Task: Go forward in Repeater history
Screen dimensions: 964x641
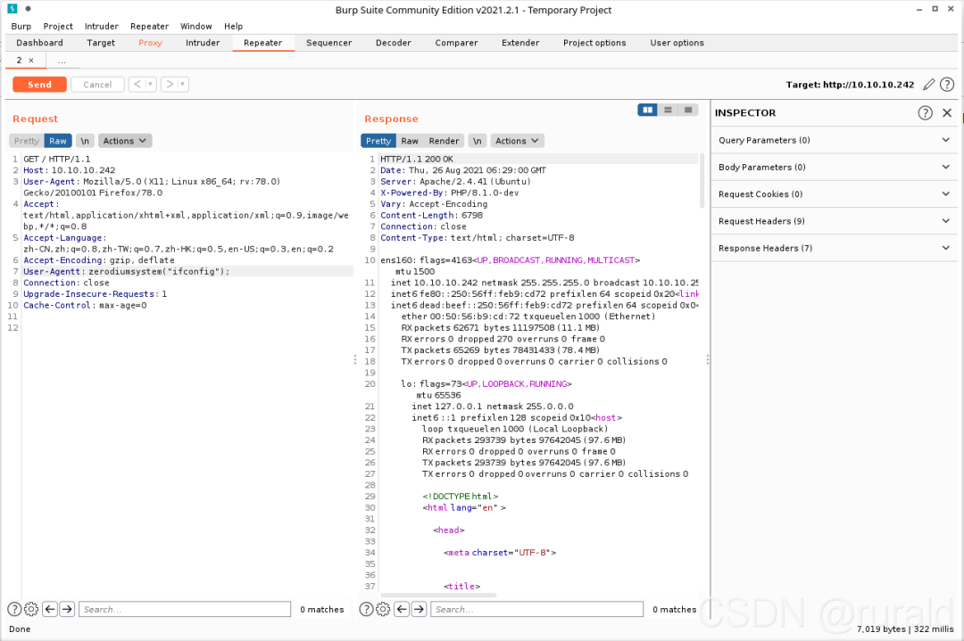Action: coord(170,84)
